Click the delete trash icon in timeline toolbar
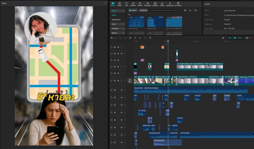The width and height of the screenshot is (254, 149). pyautogui.click(x=145, y=38)
